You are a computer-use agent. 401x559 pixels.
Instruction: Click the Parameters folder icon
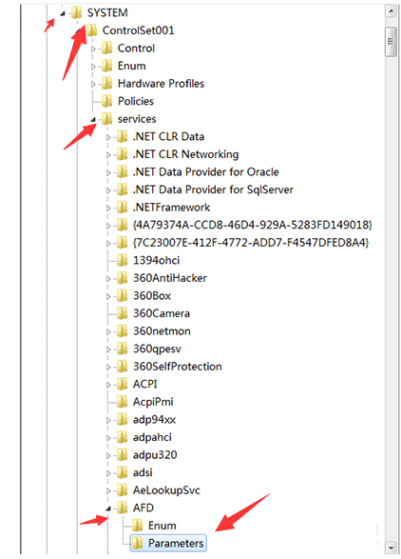(x=138, y=543)
